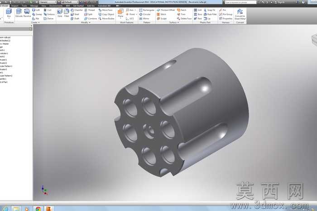Select the Box primitive tool
The image size is (317, 211).
pos(9,13)
